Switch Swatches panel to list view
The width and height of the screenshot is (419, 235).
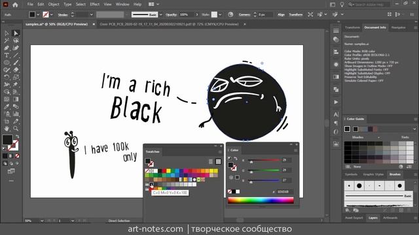coord(211,161)
